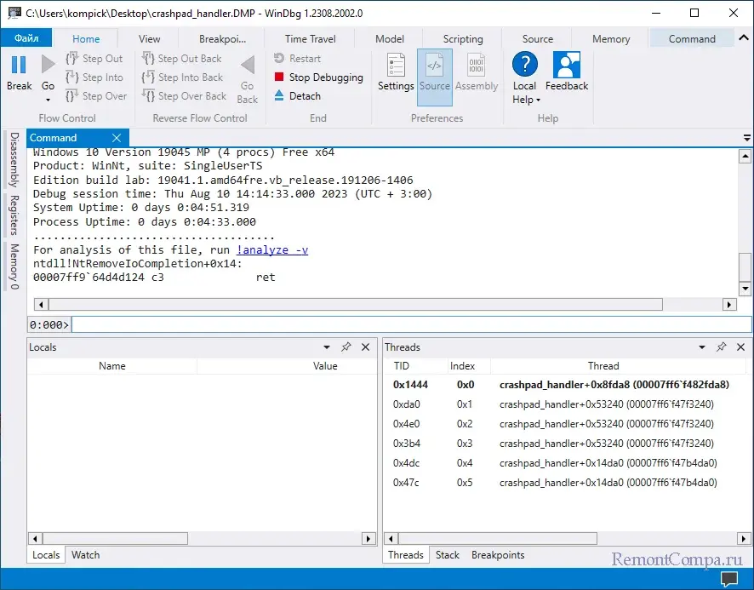Click the !analyze -v link
This screenshot has width=754, height=590.
[272, 249]
